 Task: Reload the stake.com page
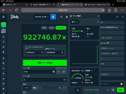[16, 10]
